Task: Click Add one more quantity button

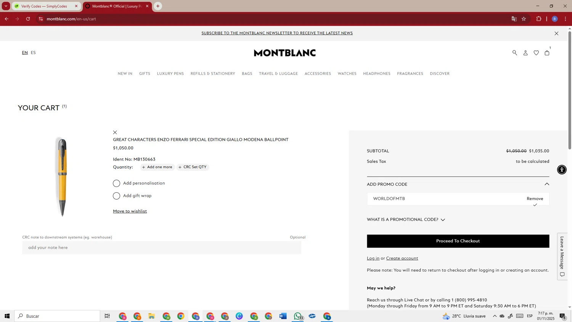Action: click(157, 167)
